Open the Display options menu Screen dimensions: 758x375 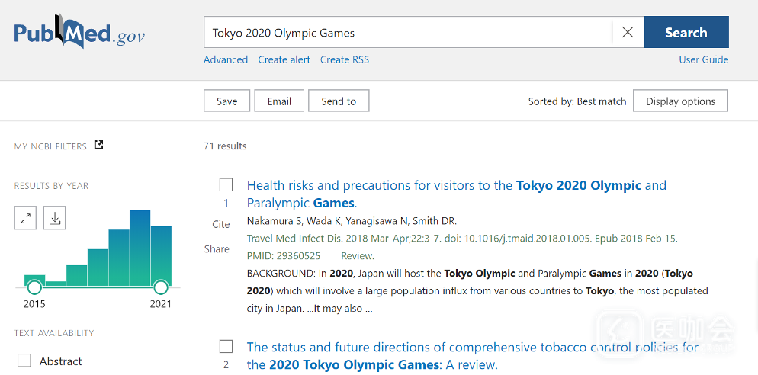coord(680,101)
